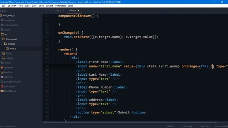Open index.php from the sidebar
Screen dimensions: 228x128
click(x=9, y=77)
